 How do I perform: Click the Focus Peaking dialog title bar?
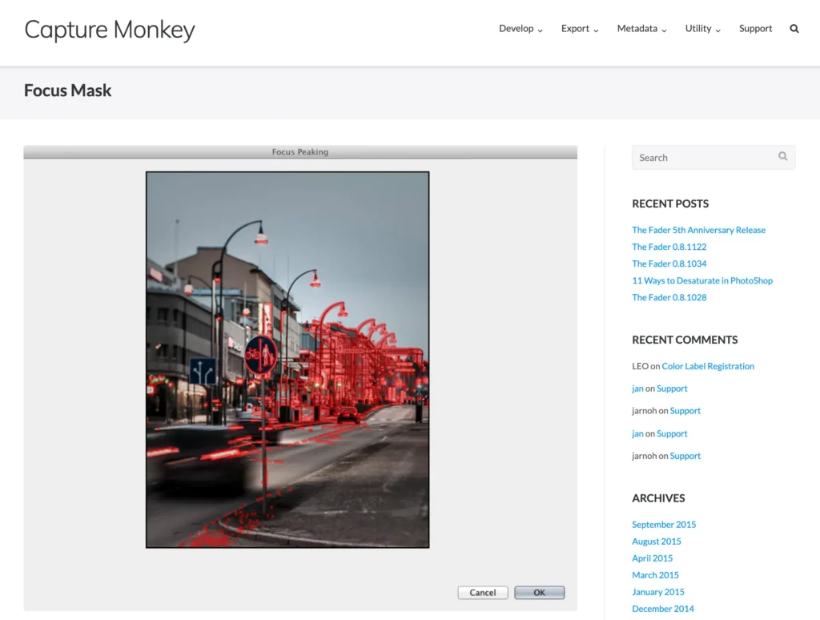300,151
